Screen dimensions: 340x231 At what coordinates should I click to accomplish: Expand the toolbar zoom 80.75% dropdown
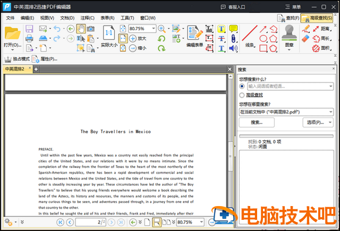(154, 28)
